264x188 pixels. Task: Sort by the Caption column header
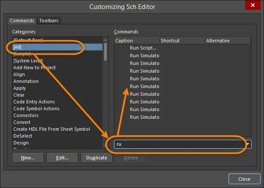click(x=137, y=41)
